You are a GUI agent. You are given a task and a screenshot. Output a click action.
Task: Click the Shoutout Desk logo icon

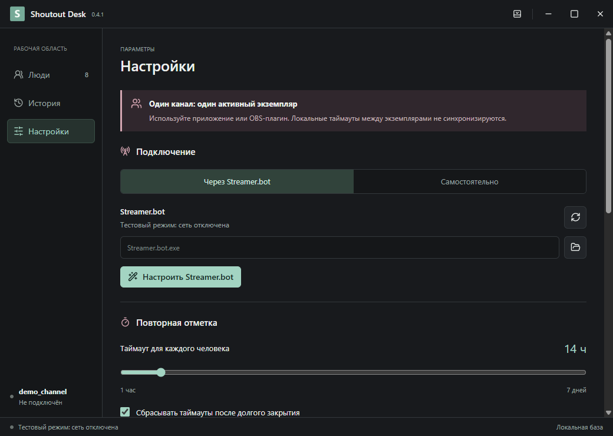17,14
